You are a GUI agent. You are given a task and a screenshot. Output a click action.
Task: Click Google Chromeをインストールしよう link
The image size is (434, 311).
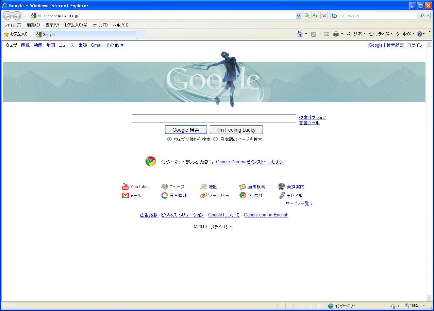pyautogui.click(x=249, y=162)
